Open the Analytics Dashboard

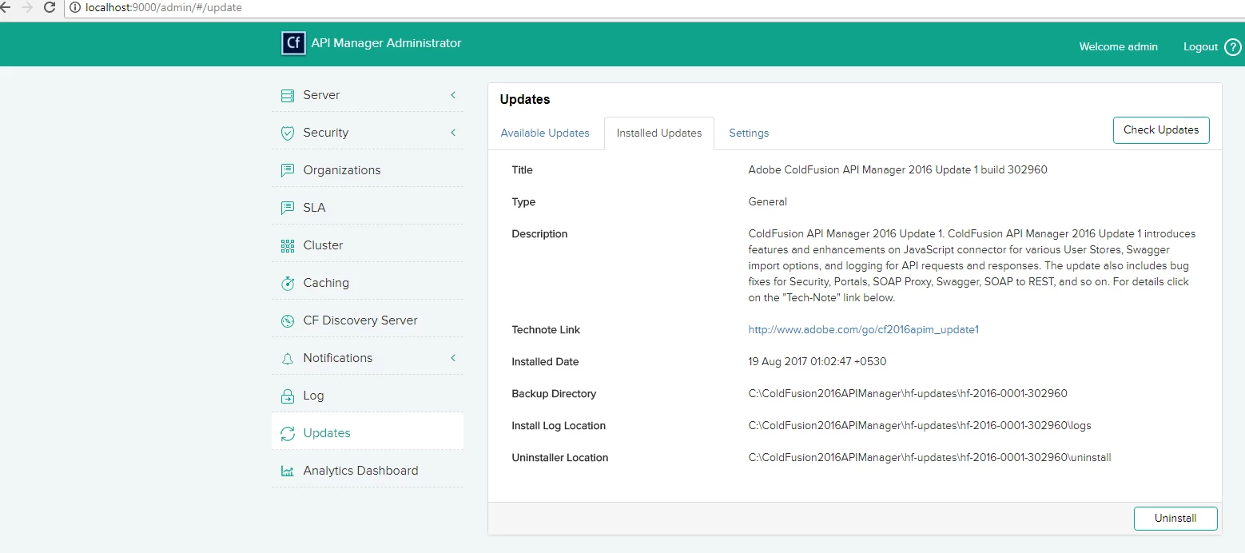tap(368, 471)
